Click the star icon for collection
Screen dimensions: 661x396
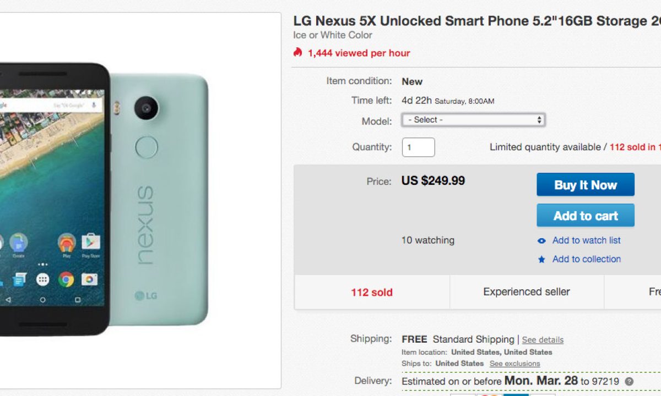pos(542,260)
